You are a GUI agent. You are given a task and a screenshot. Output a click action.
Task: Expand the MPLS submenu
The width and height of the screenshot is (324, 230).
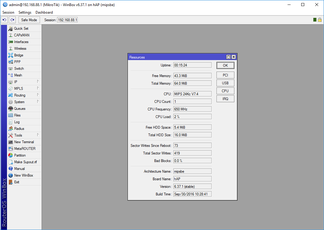[x=24, y=89]
